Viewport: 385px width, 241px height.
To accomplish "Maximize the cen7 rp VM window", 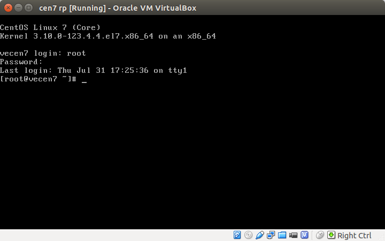I will (x=29, y=8).
